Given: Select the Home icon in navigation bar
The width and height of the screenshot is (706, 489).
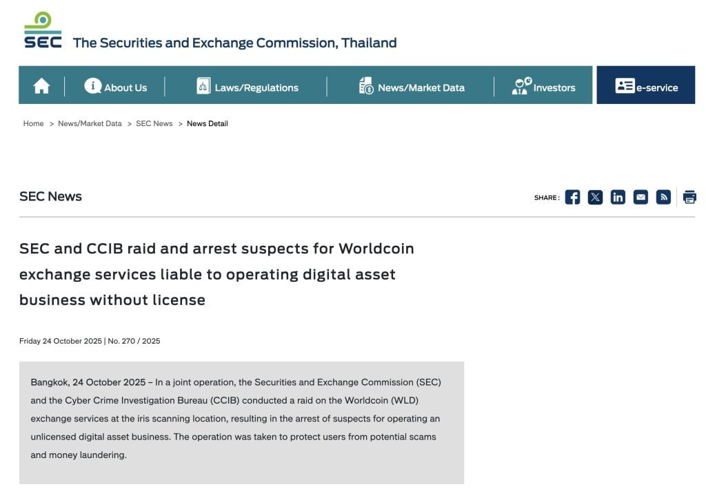Looking at the screenshot, I should pos(41,85).
